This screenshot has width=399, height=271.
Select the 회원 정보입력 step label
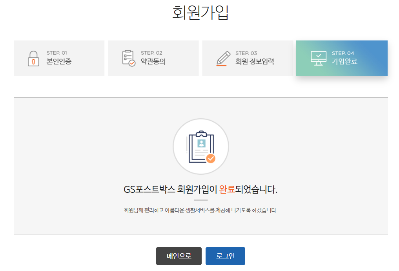pos(255,61)
